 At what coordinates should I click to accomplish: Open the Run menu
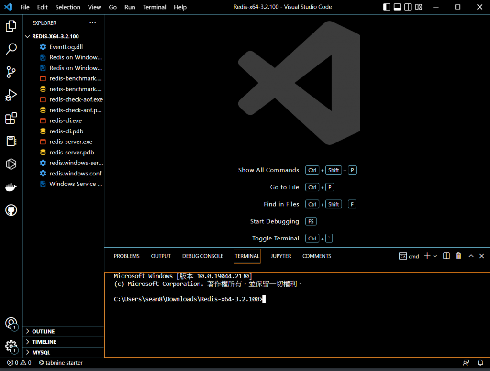pyautogui.click(x=130, y=7)
